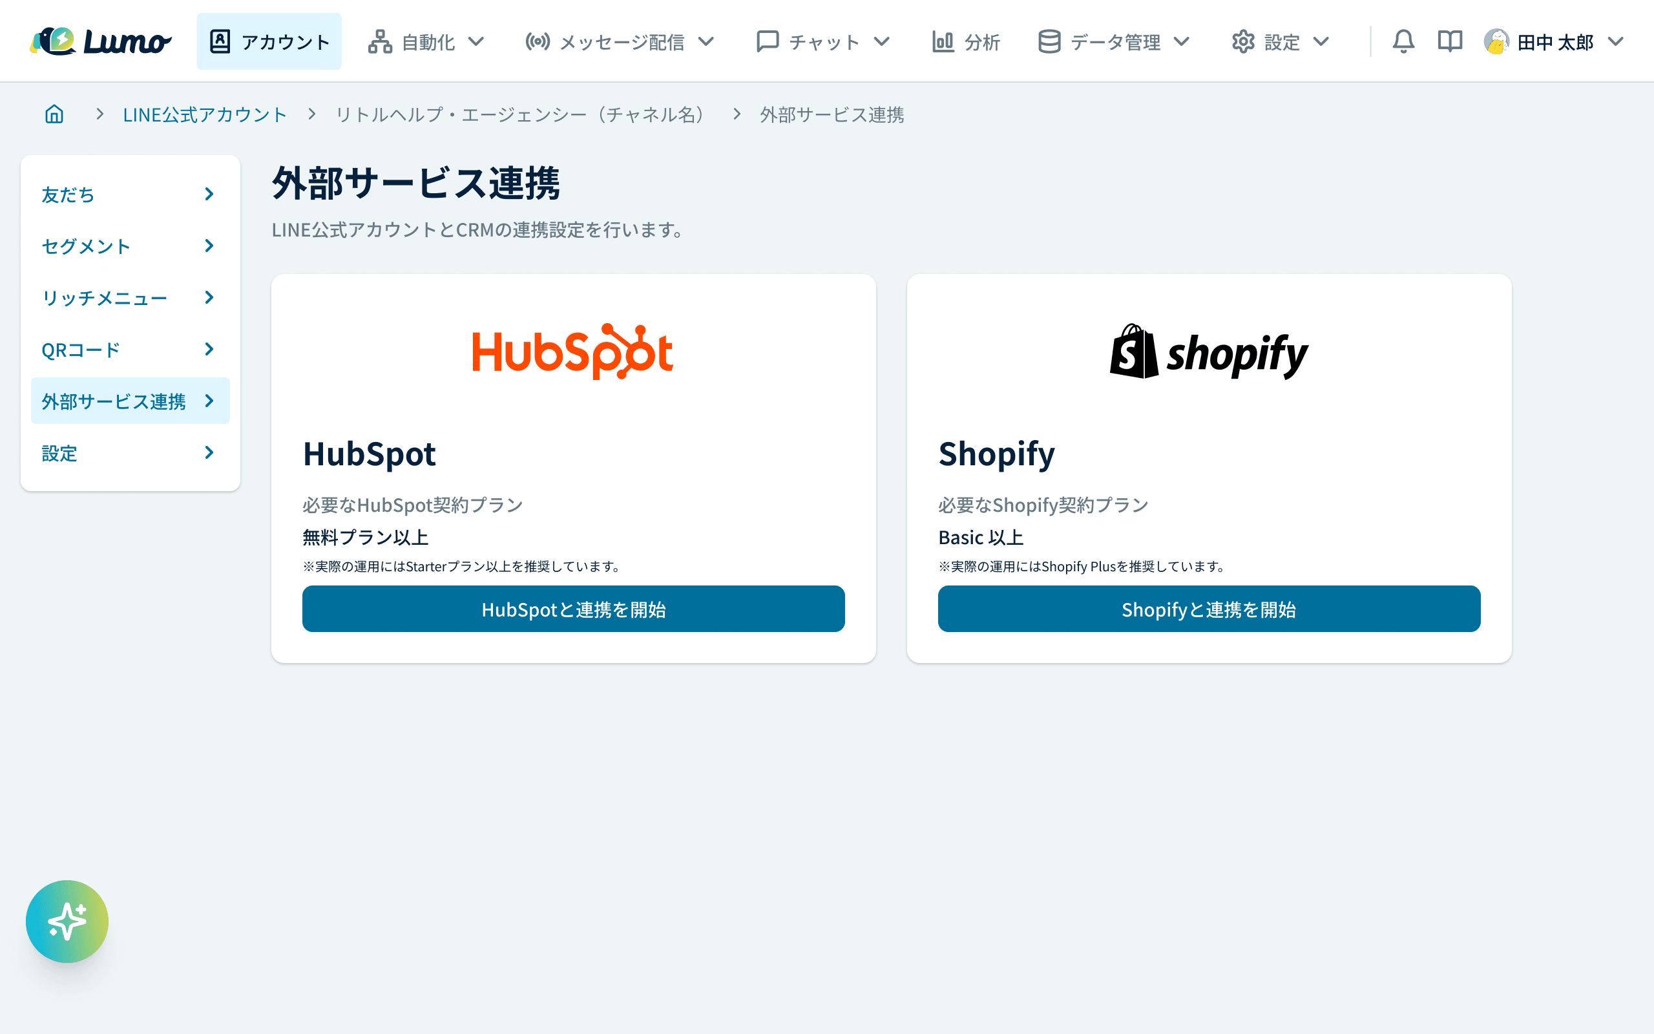Click the notification bell icon
The image size is (1654, 1034).
[1404, 41]
